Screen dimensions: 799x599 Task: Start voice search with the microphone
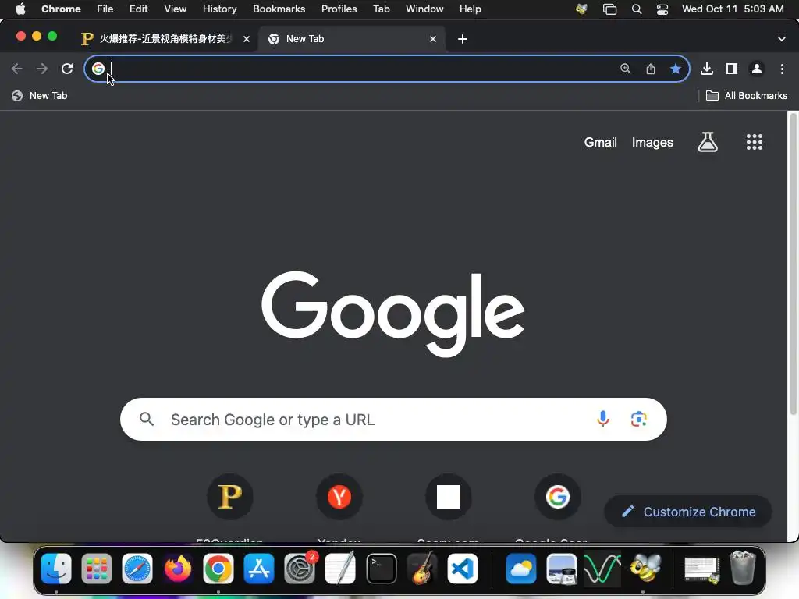pos(603,419)
